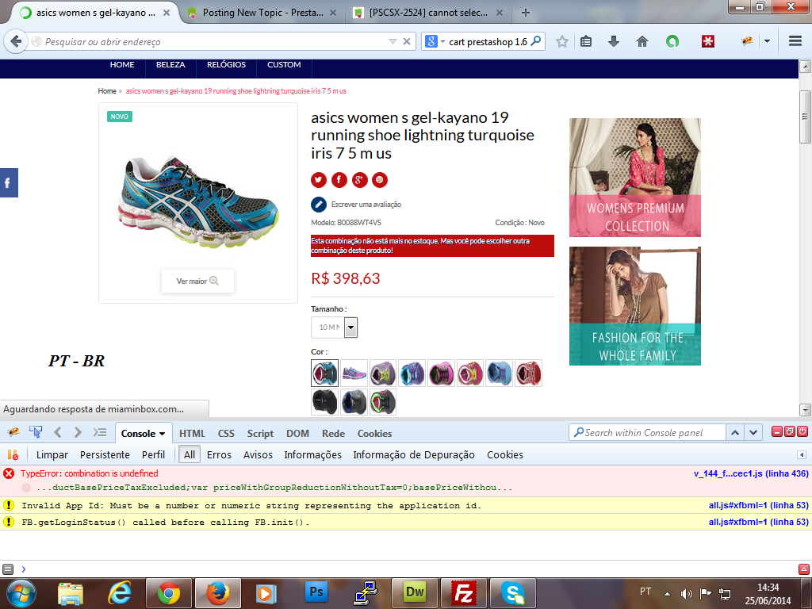Open the address bar history dropdown
This screenshot has height=609, width=812.
393,41
